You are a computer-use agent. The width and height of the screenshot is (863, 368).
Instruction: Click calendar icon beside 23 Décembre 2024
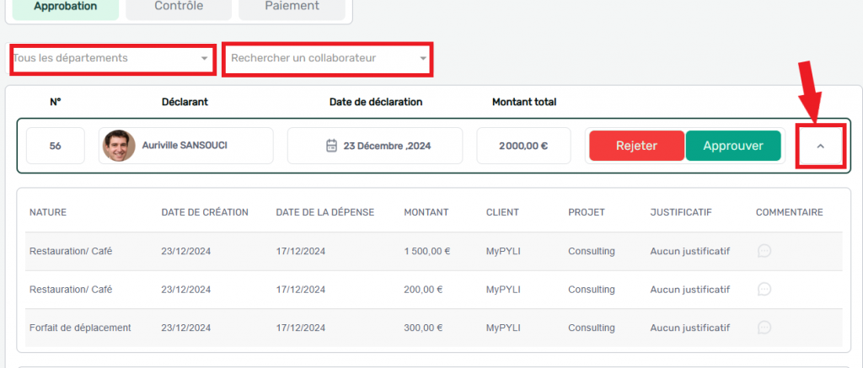coord(331,146)
